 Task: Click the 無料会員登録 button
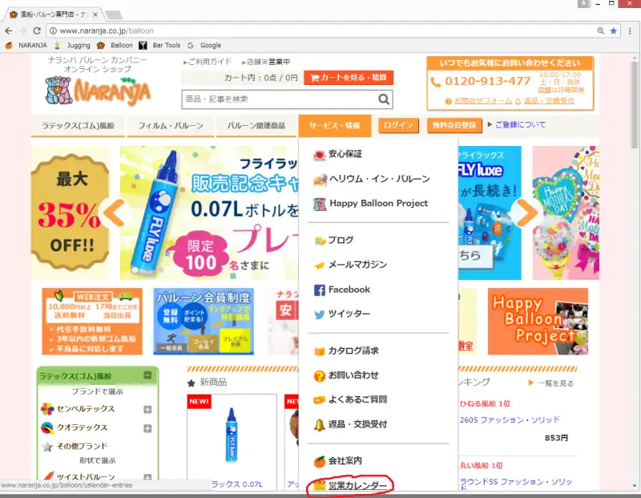[454, 125]
